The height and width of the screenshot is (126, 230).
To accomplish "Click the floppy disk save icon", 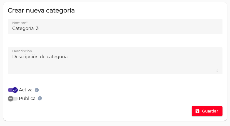I will click(197, 111).
